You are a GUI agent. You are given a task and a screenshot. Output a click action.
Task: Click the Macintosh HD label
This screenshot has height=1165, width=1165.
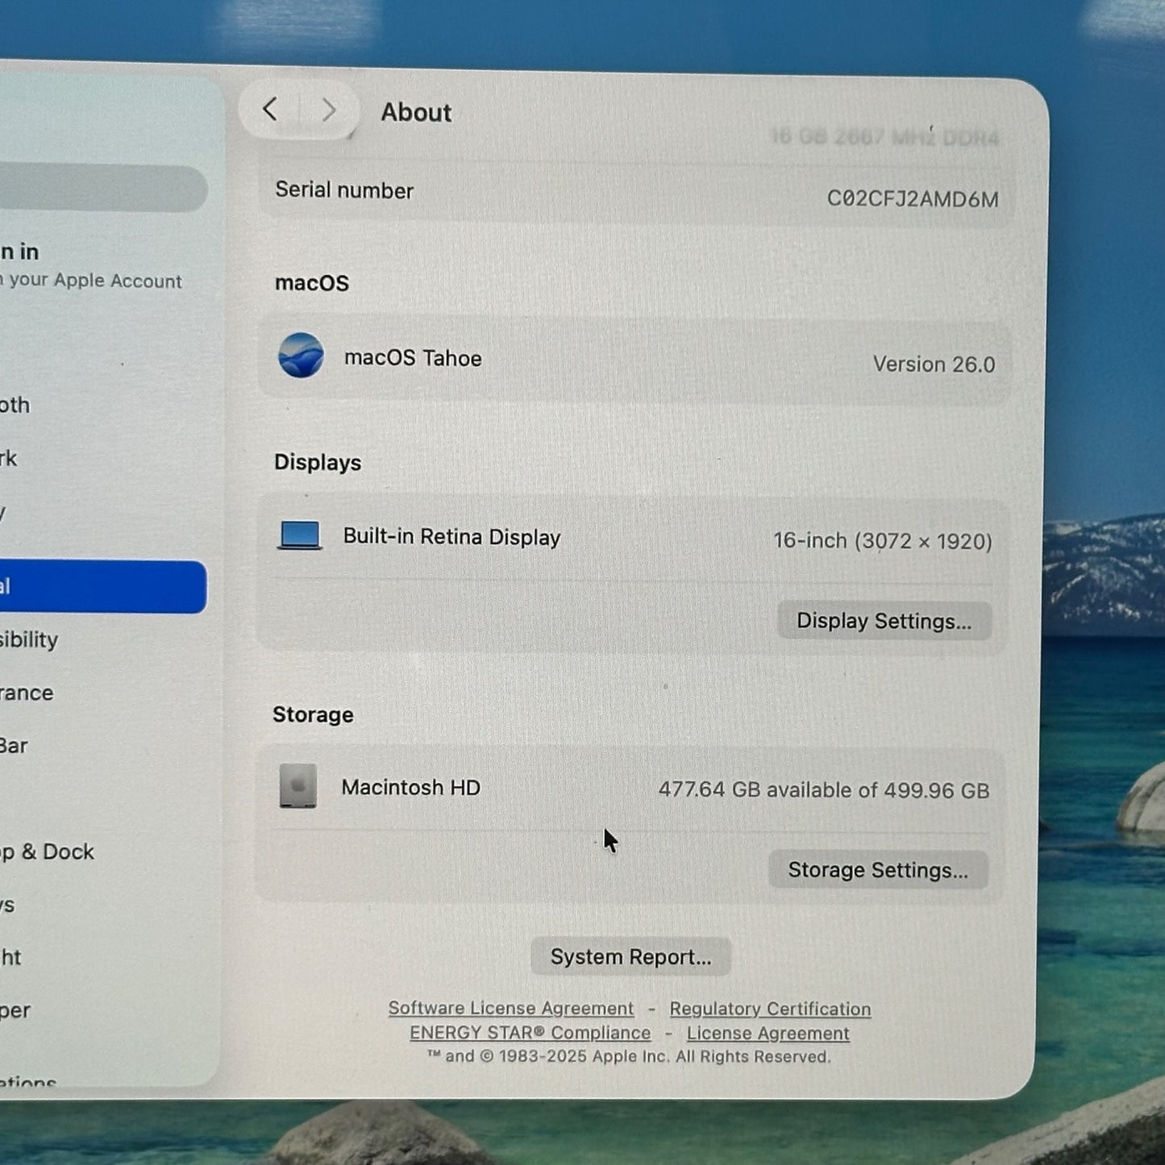click(x=410, y=787)
